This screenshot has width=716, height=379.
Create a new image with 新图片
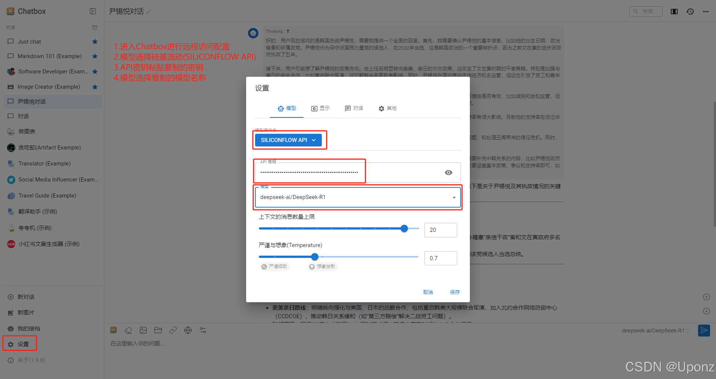click(53, 313)
